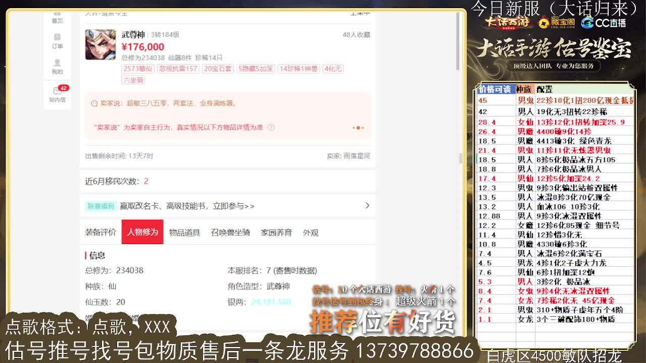Image resolution: width=646 pixels, height=363 pixels.
Task: Click the help icon after the 卖家说 disclaimer
Action: [271, 128]
